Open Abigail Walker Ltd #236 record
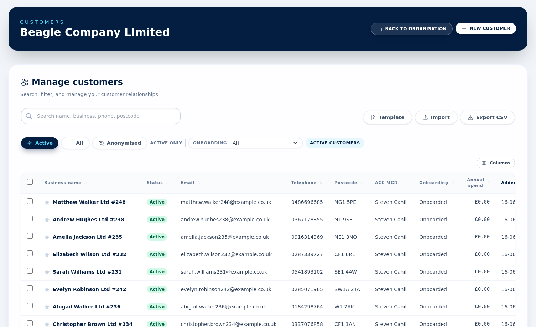Viewport: 536px width, 327px height. tap(87, 307)
